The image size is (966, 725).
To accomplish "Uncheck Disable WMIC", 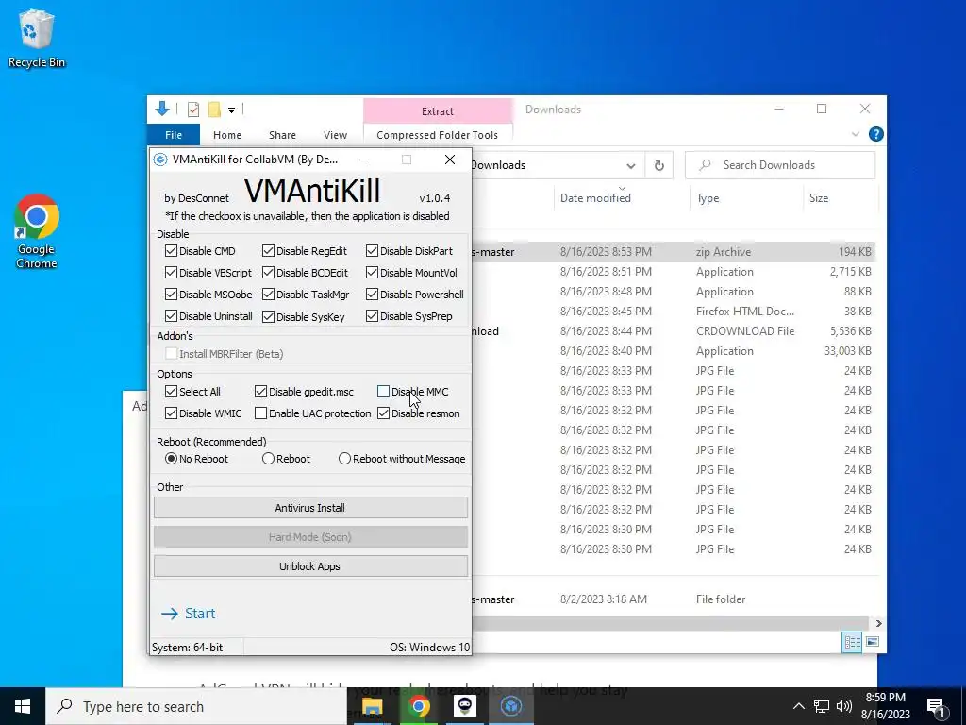I will click(x=172, y=413).
